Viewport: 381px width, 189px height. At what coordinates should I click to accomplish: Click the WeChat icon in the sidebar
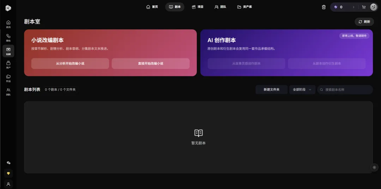tap(8, 163)
